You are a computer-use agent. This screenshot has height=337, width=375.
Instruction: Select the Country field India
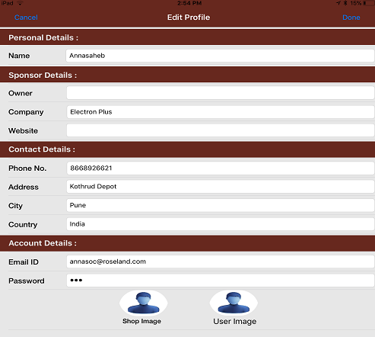tap(221, 224)
